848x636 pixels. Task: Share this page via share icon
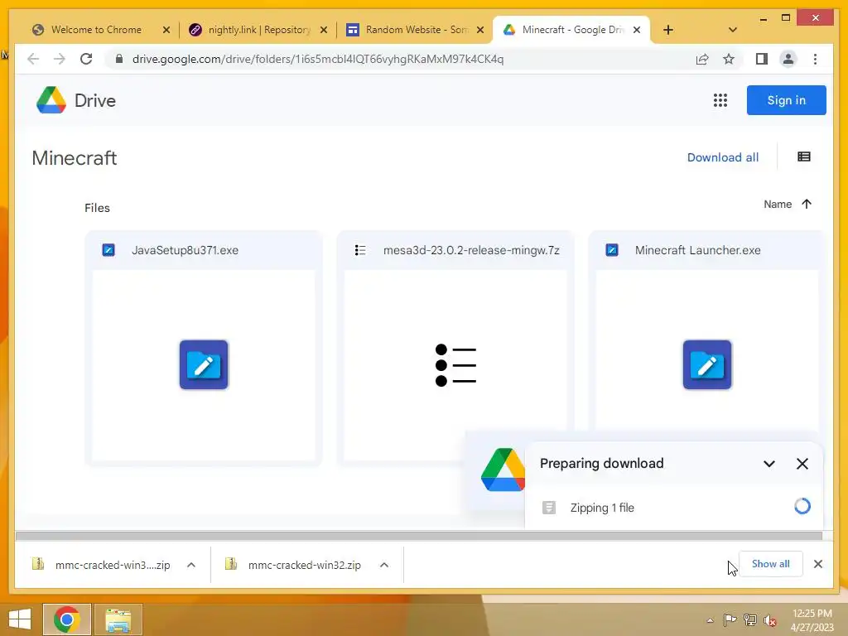(x=702, y=59)
